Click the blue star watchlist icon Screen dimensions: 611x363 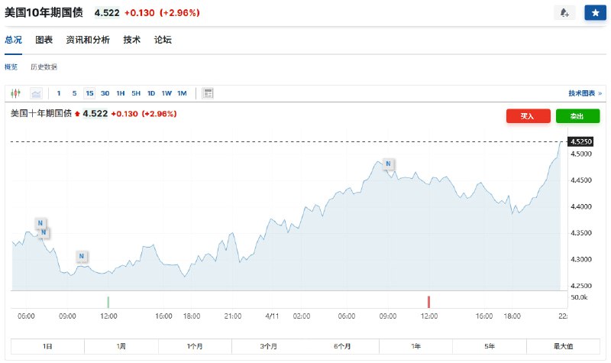[x=594, y=13]
